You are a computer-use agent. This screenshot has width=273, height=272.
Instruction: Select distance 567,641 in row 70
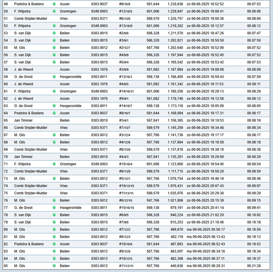pyautogui.click(x=153, y=157)
